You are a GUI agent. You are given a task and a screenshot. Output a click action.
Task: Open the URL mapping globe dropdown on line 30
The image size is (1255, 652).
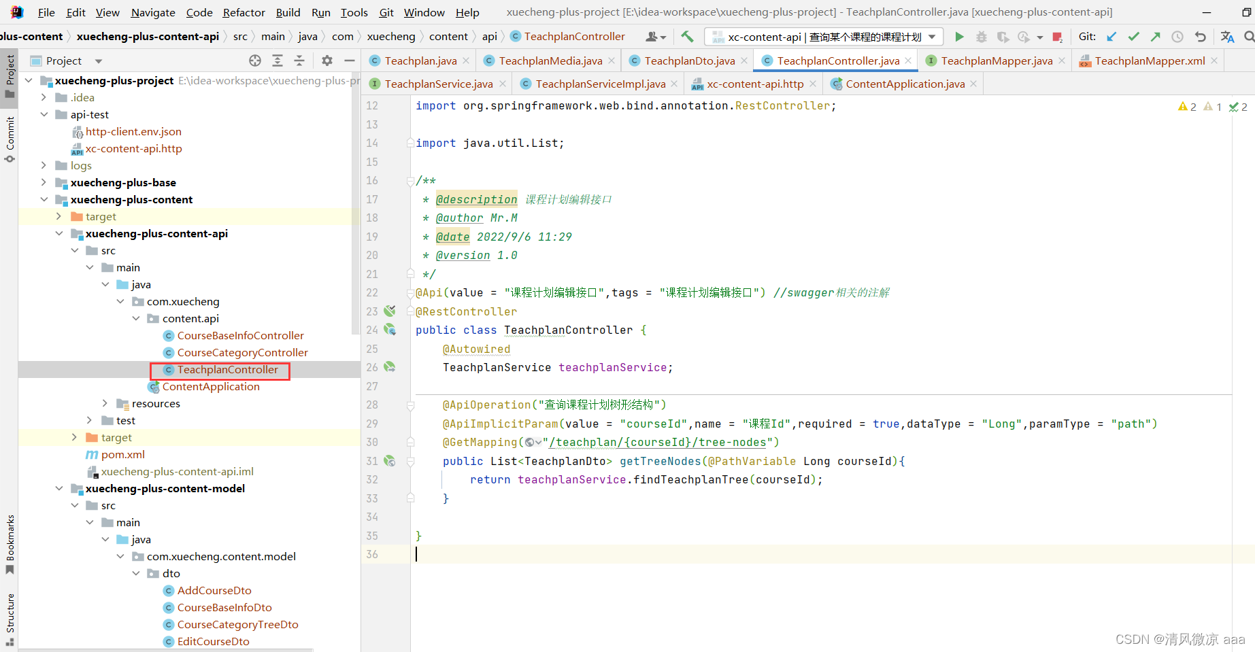pos(533,443)
